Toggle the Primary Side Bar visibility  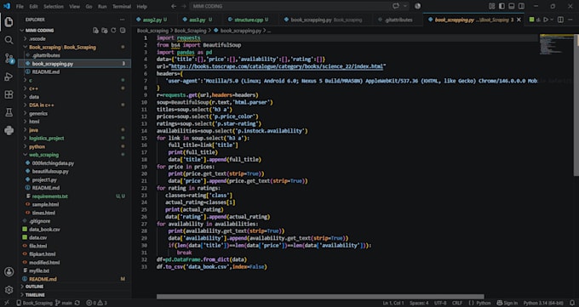coord(502,6)
